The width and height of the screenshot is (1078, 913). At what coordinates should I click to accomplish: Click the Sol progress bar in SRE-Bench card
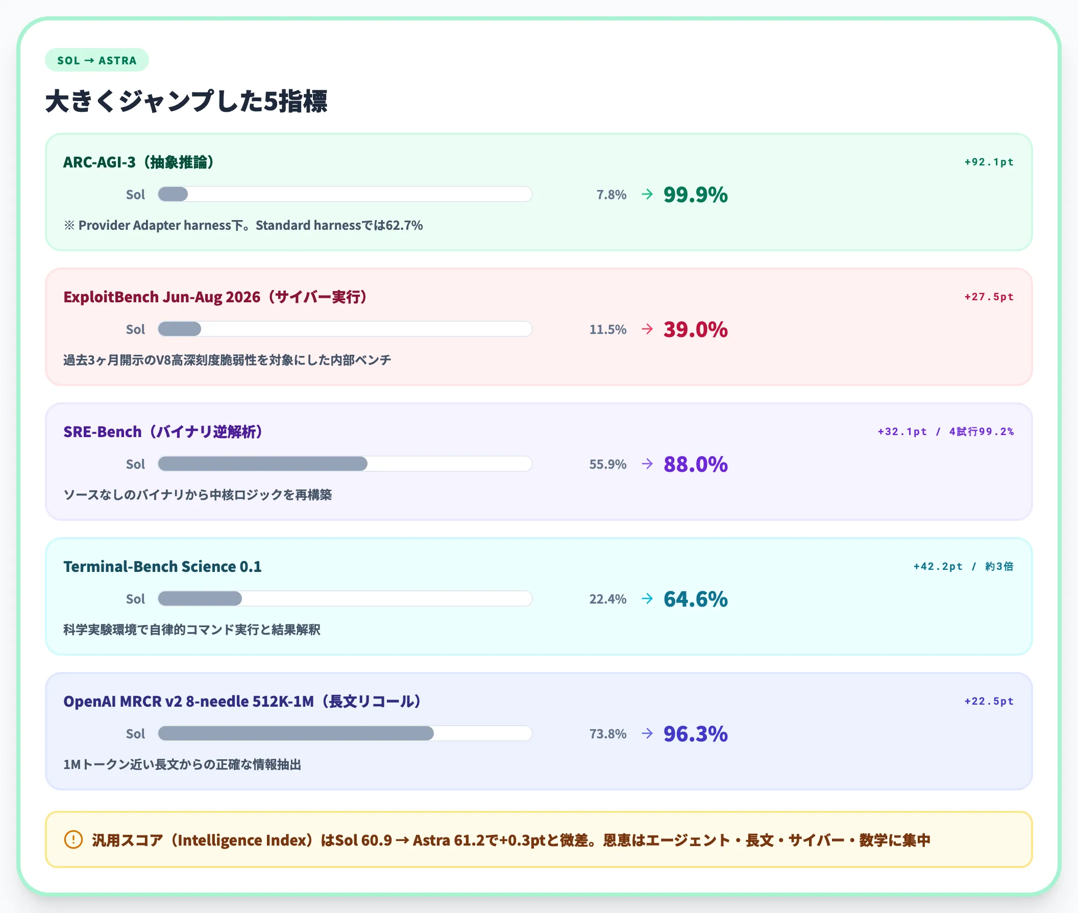coord(345,463)
